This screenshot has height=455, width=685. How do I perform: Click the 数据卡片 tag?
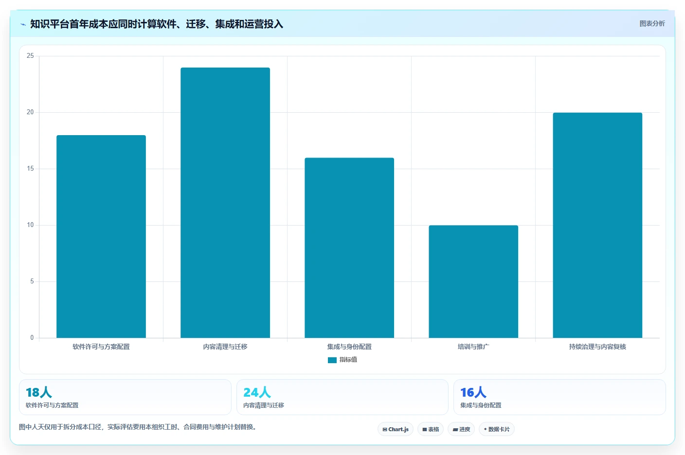click(497, 429)
